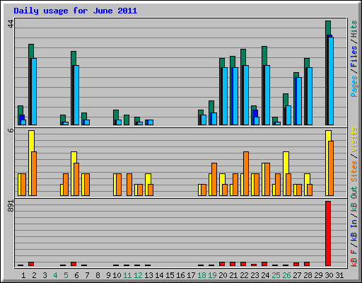Click the 'Sites' legend label

(354, 171)
